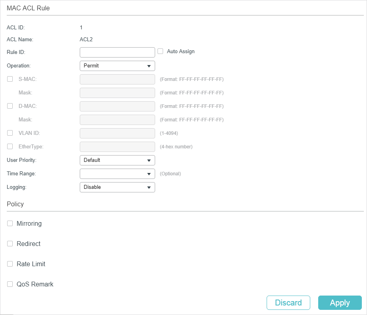Enable the Auto Assign checkbox
Screen dimensions: 367x315
click(x=160, y=51)
